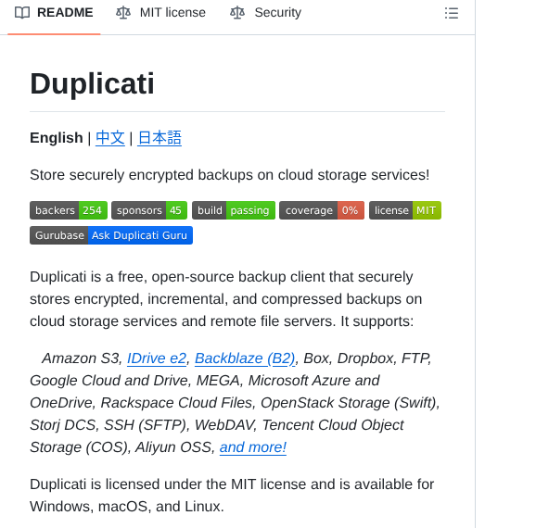
Task: Click the 'Storj DCS, SSH (SFTP)' text
Action: coord(108,425)
